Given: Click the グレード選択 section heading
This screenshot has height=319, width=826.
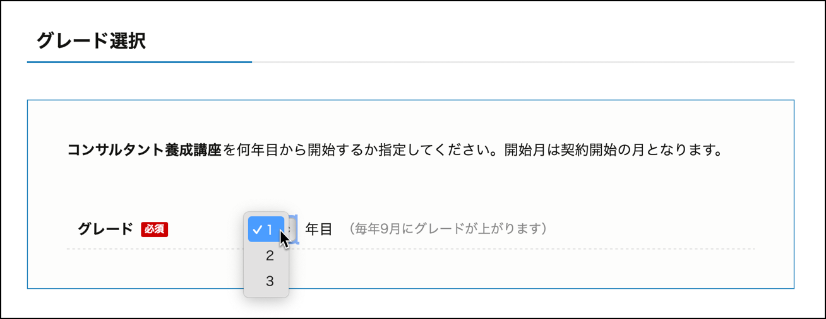Looking at the screenshot, I should pyautogui.click(x=91, y=42).
